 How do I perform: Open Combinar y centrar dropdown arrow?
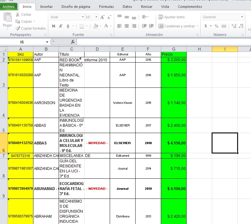197,26
